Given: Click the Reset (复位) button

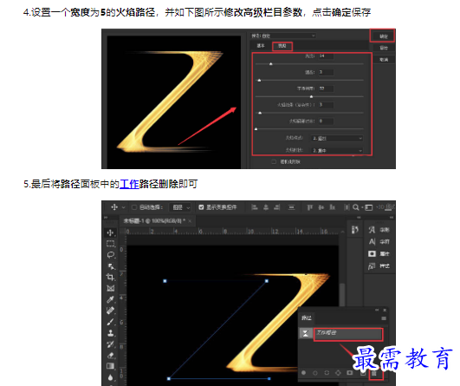Looking at the screenshot, I should tap(384, 49).
